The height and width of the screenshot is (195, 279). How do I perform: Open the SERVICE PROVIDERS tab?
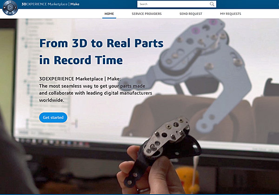coord(146,13)
